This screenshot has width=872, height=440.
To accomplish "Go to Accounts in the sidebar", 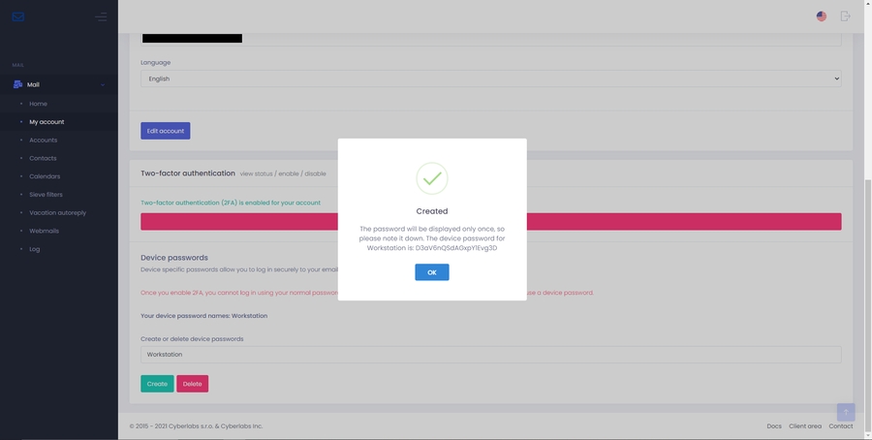I will [x=43, y=141].
